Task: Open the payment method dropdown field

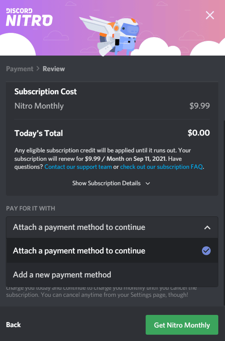Action: [112, 227]
